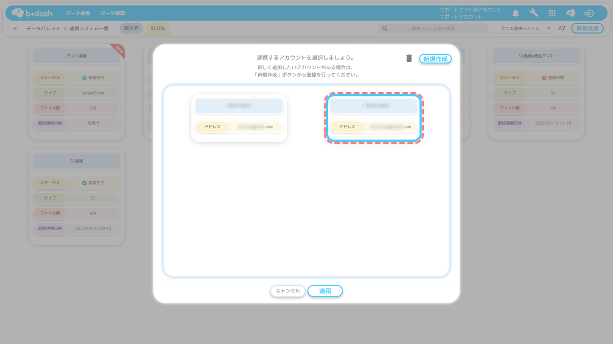Click the キャンセル button
Image resolution: width=613 pixels, height=344 pixels.
pyautogui.click(x=288, y=291)
